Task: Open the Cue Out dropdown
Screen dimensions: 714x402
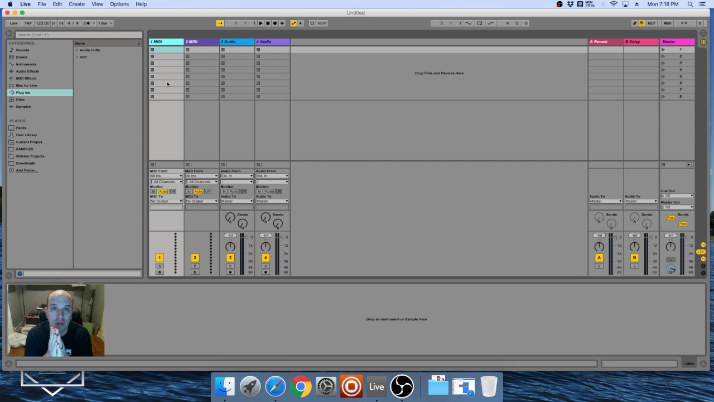Action: point(677,195)
